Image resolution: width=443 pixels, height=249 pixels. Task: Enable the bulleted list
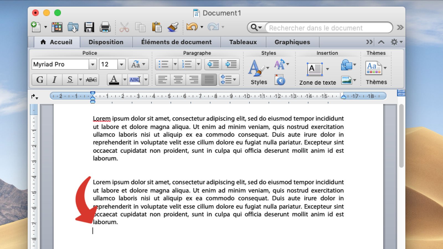pos(163,64)
